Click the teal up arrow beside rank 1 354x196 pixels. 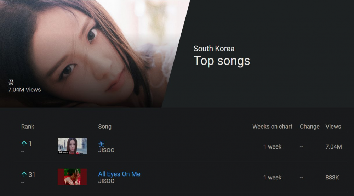[x=24, y=143]
